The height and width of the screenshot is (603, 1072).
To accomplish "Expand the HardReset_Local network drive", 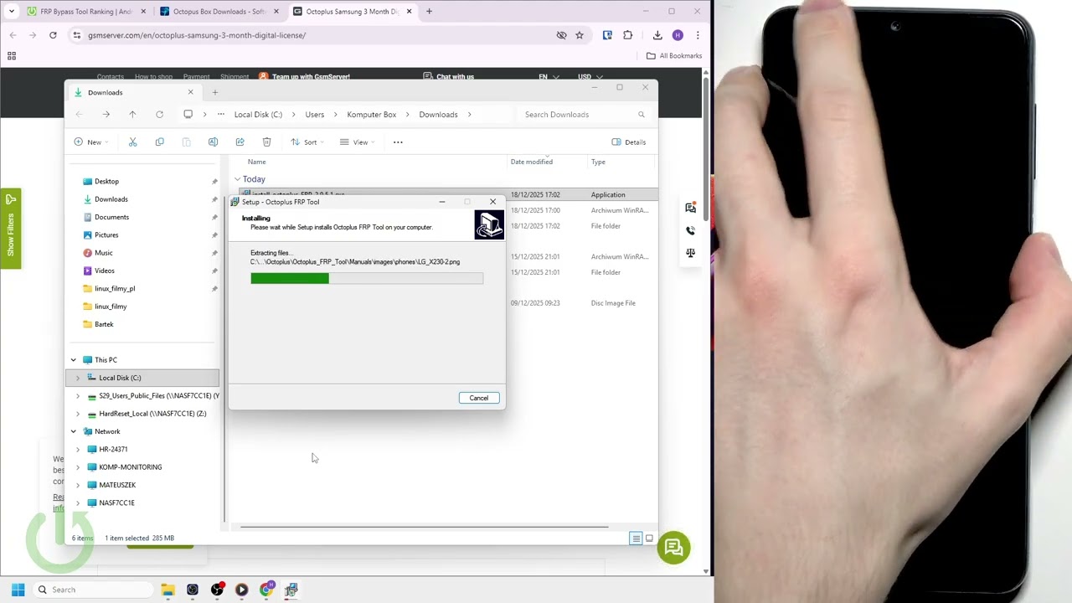I will click(78, 414).
